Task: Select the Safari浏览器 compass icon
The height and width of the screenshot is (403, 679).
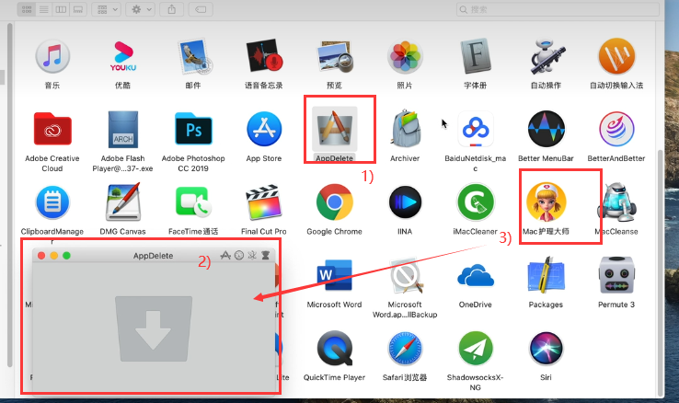Action: click(405, 349)
